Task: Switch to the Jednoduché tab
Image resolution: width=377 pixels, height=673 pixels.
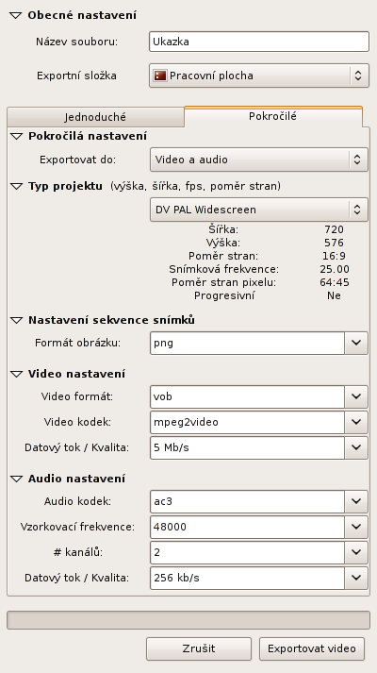Action: (95, 117)
